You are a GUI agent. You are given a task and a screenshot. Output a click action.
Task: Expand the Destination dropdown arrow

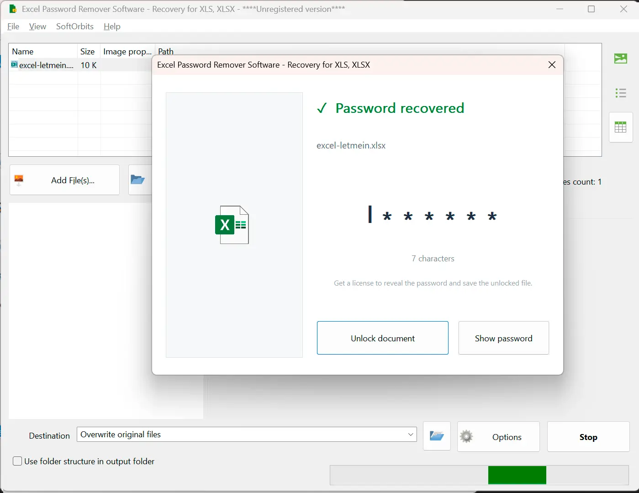[x=410, y=435]
